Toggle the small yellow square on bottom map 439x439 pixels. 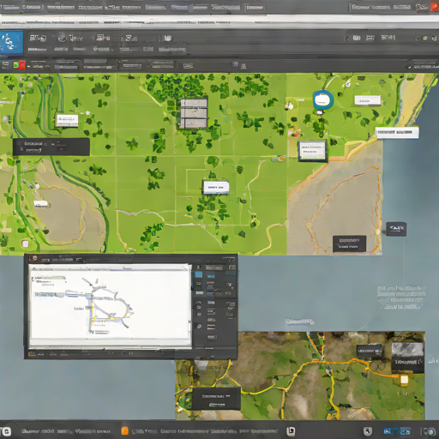click(404, 380)
